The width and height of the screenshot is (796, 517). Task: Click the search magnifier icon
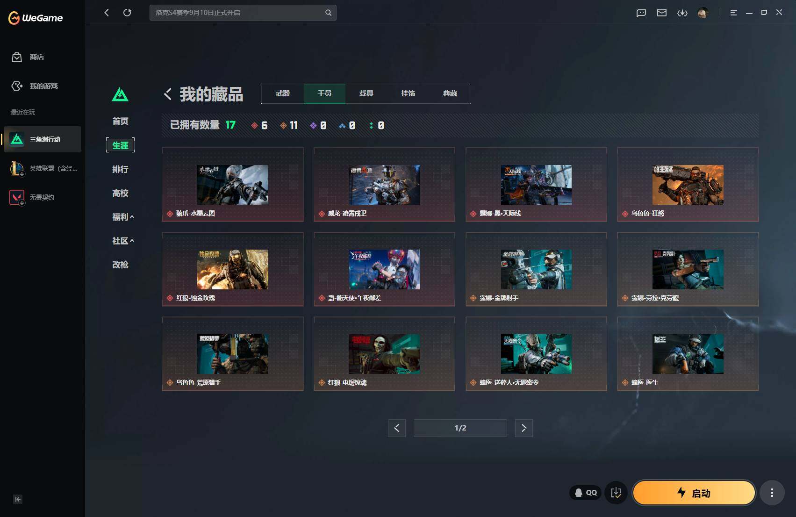[x=328, y=13]
